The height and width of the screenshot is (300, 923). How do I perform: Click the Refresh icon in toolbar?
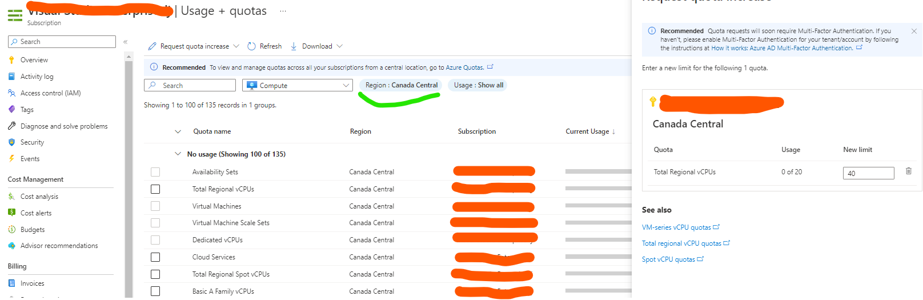click(x=251, y=46)
